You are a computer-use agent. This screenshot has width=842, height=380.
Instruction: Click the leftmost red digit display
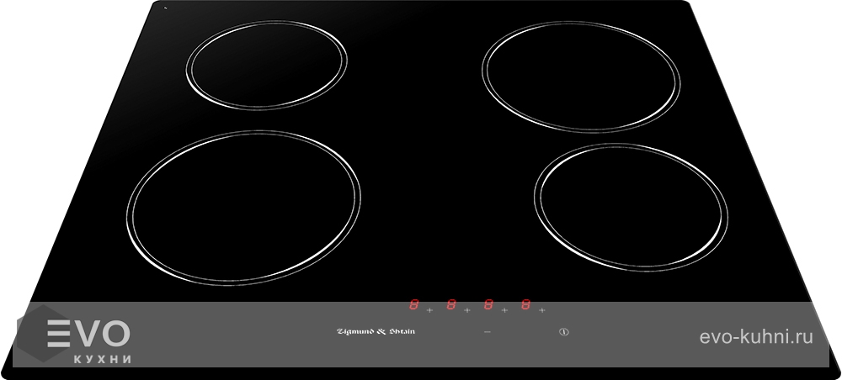(x=413, y=305)
